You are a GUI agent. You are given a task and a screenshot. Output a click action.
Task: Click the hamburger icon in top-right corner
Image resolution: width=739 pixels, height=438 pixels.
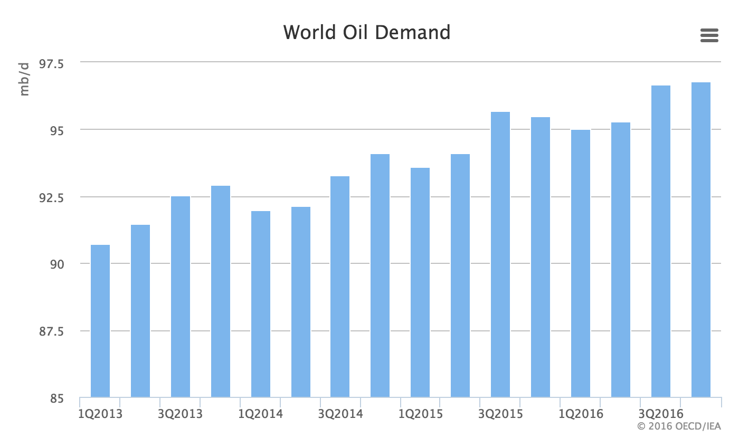tap(709, 35)
